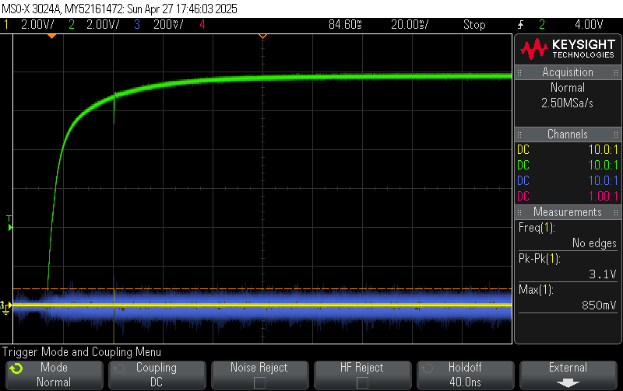
Task: Click the Pk-Pk(1) 3.1V measurement
Action: [x=568, y=267]
